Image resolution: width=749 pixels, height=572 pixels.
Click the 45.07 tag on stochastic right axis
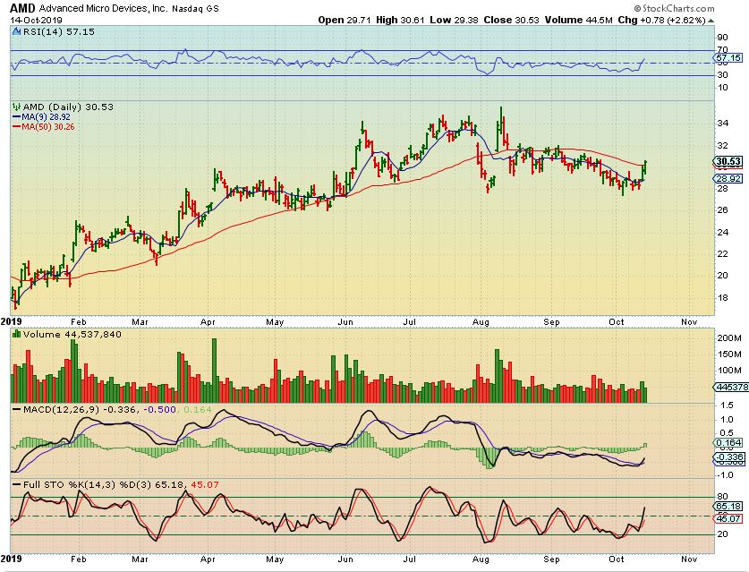[x=729, y=518]
